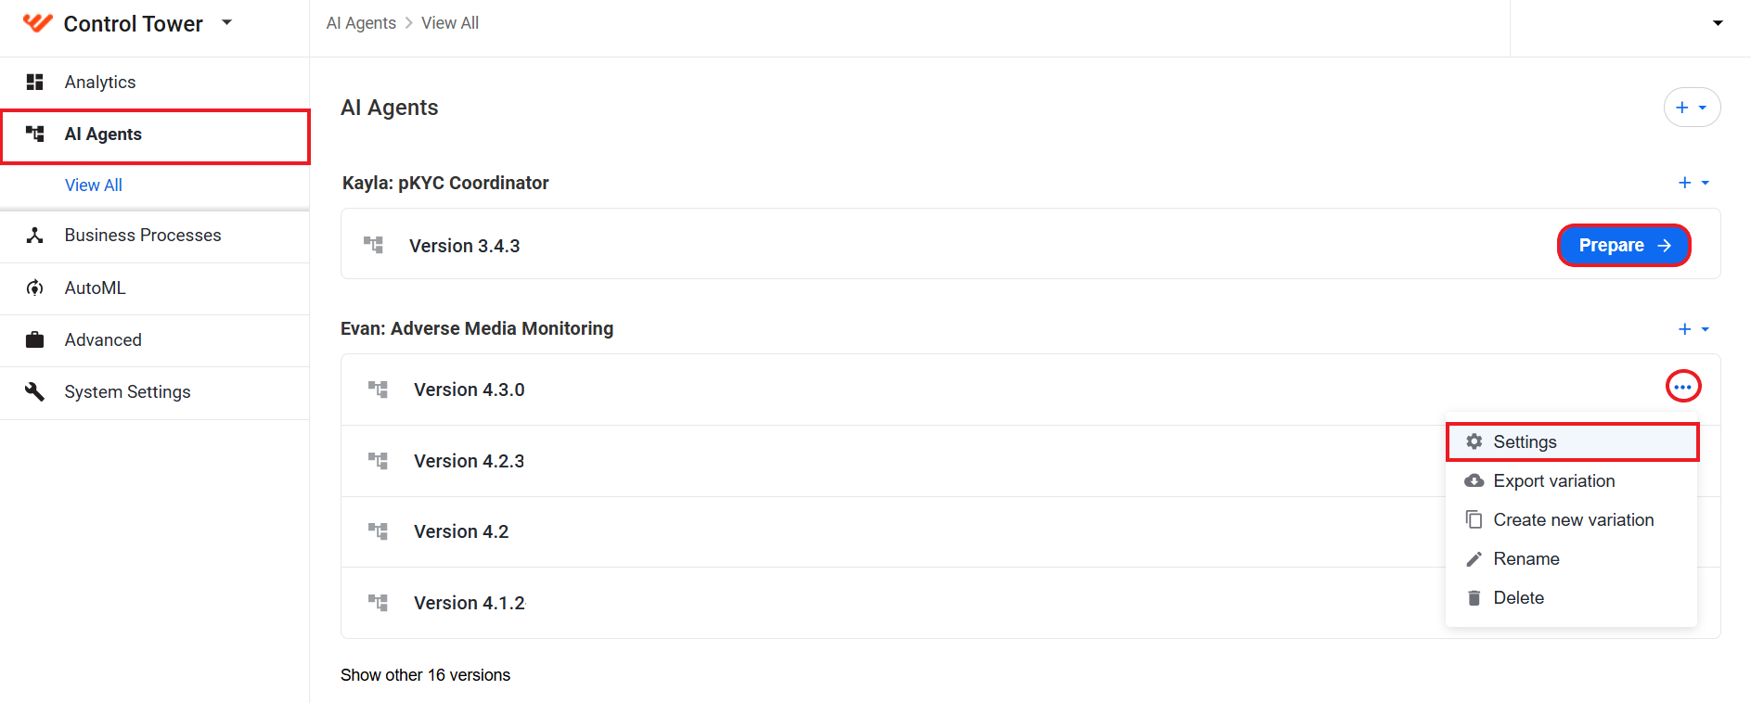Click the Analytics dashboard icon
This screenshot has height=703, width=1751.
point(35,83)
